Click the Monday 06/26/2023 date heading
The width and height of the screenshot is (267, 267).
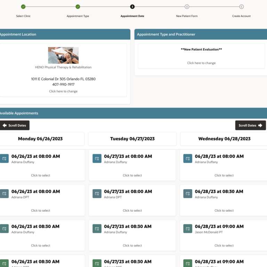click(40, 139)
